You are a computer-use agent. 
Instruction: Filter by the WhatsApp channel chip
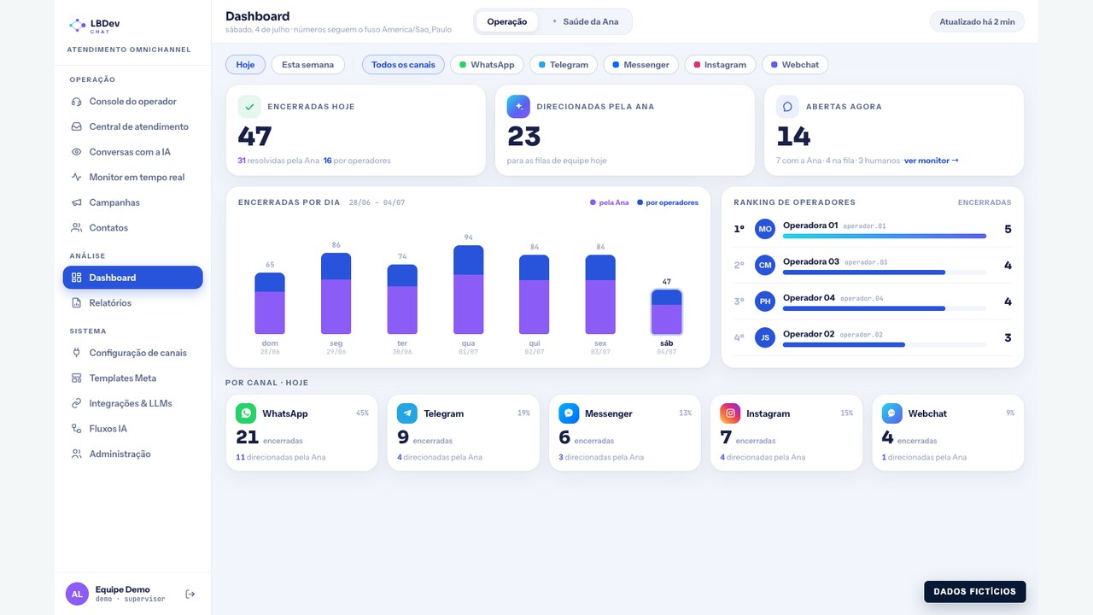(487, 65)
